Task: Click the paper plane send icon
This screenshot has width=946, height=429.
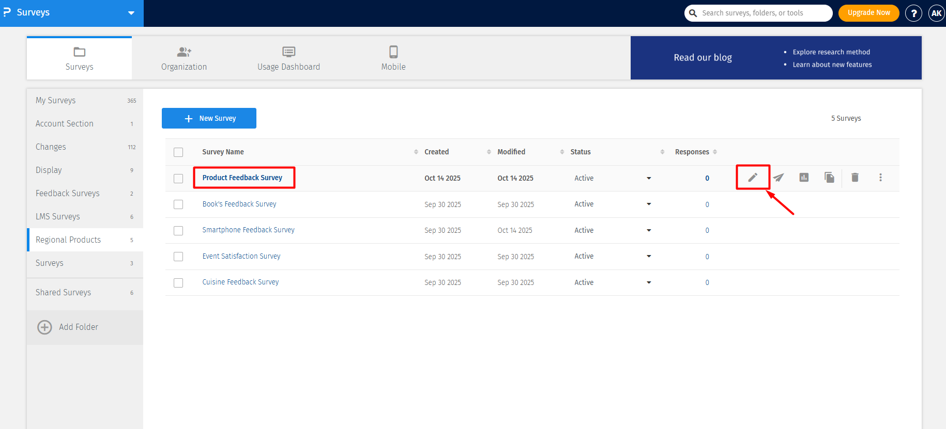Action: point(779,178)
